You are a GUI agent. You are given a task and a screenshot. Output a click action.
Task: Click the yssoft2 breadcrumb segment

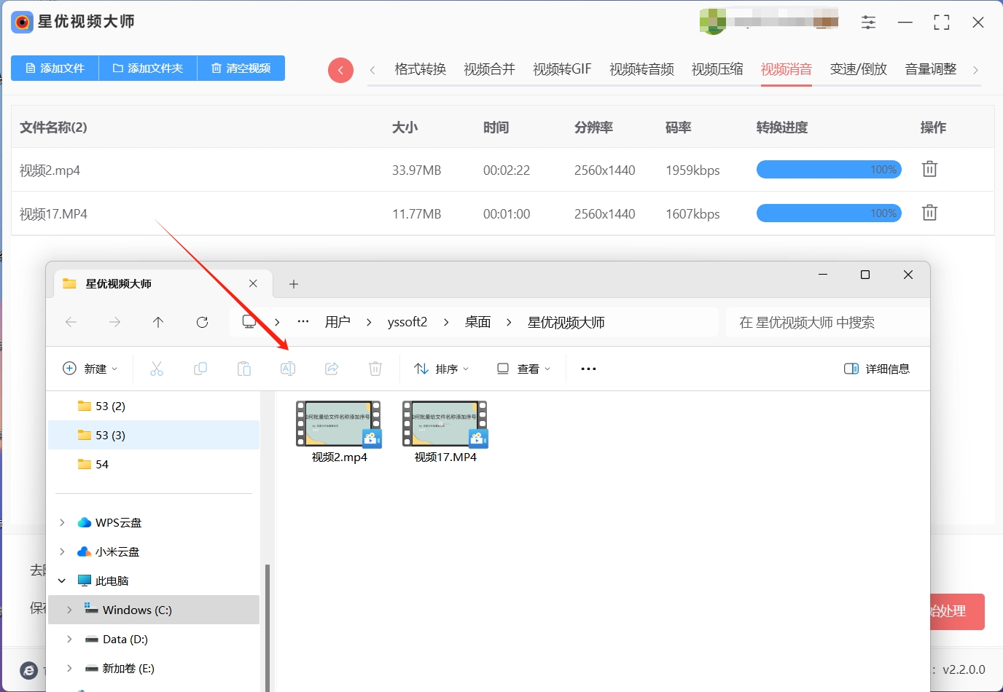pyautogui.click(x=407, y=322)
